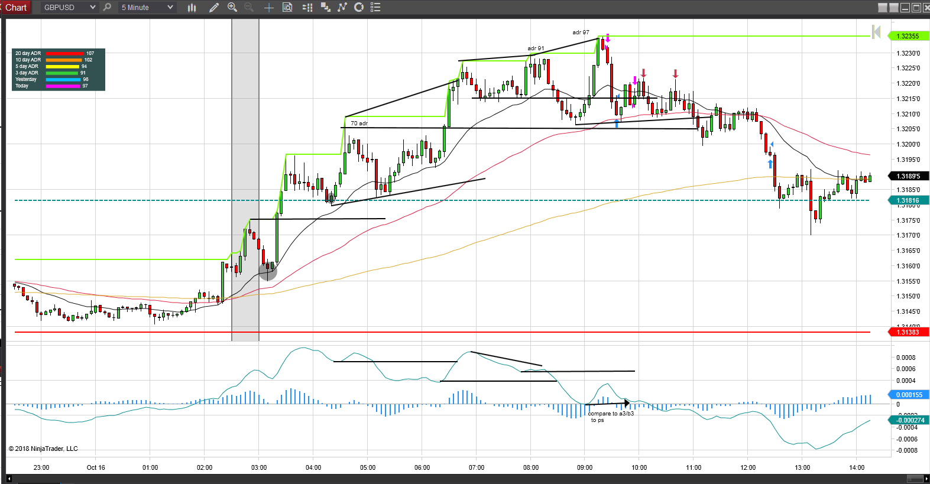
Task: Click the circular reload chart icon
Action: coord(359,7)
